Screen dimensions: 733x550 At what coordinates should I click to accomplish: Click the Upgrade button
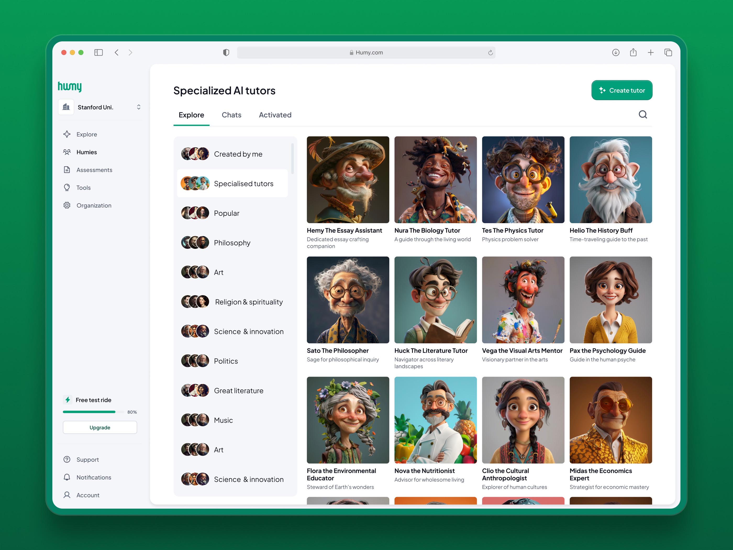point(100,427)
